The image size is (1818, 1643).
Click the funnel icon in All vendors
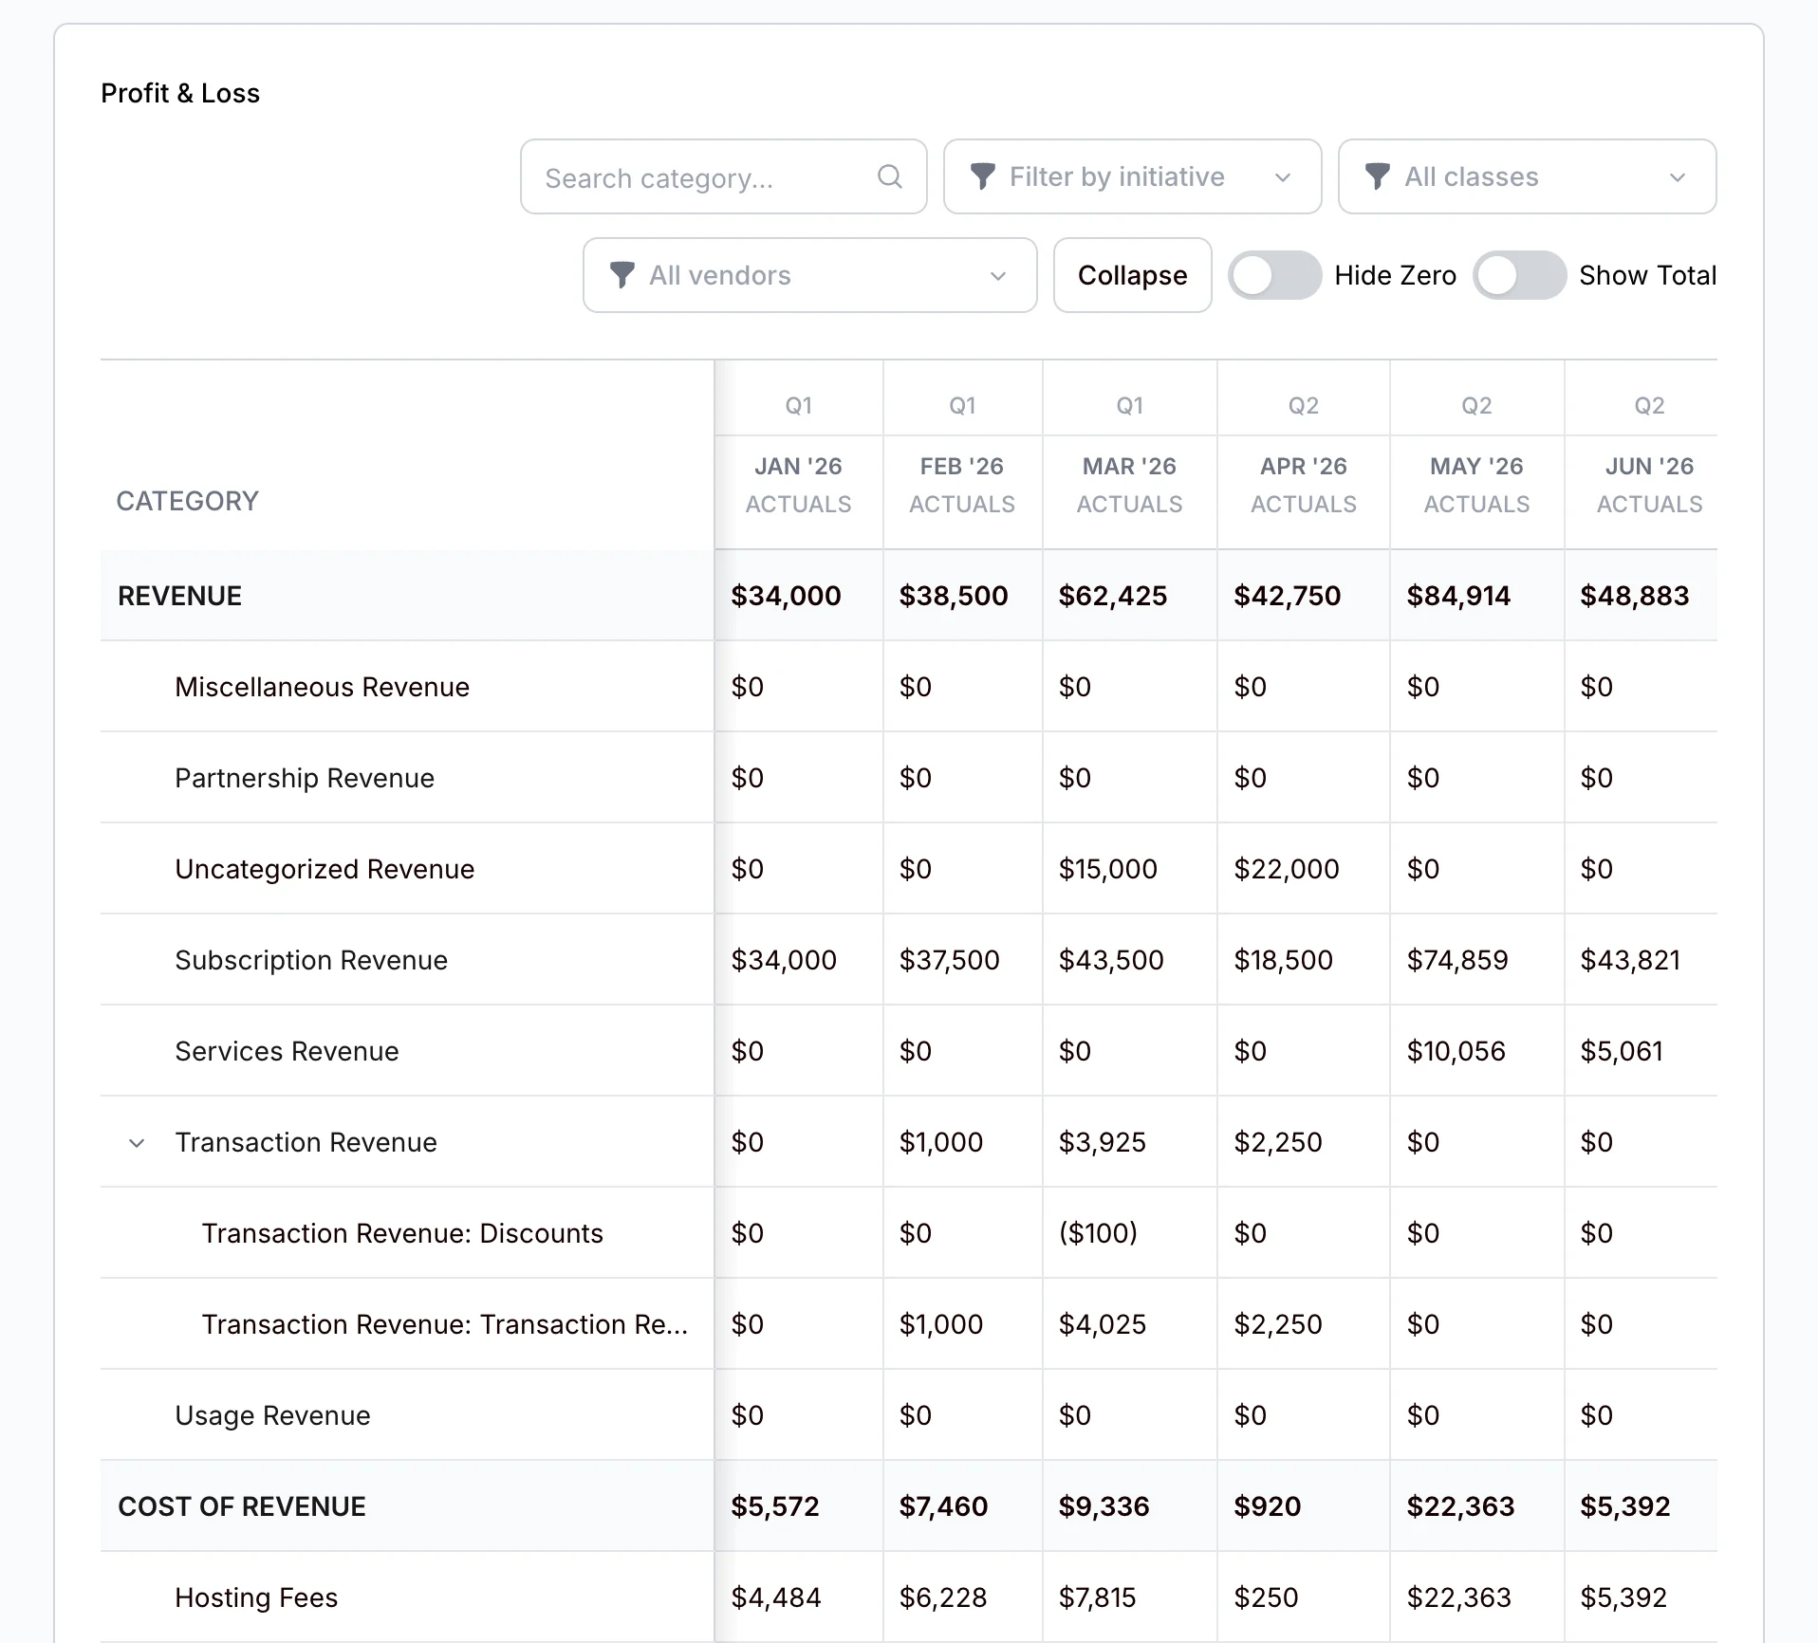(622, 275)
